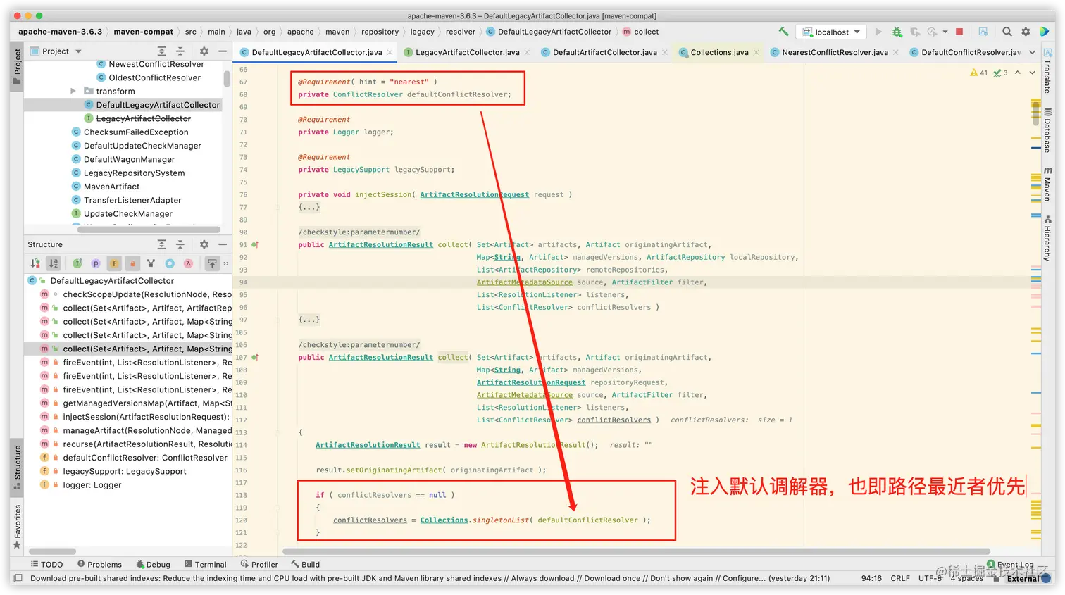The image size is (1065, 595).
Task: Toggle show properties filter
Action: tap(96, 263)
